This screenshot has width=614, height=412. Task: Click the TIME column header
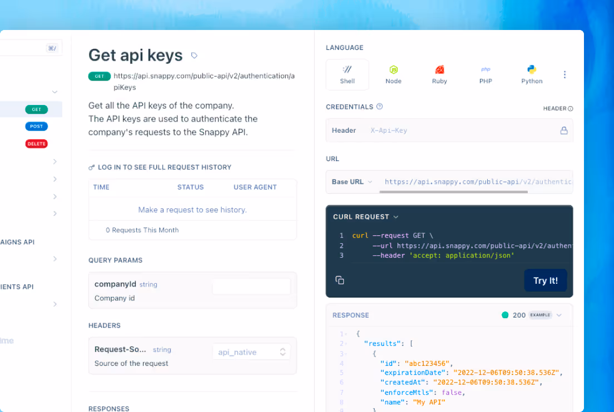coord(101,187)
